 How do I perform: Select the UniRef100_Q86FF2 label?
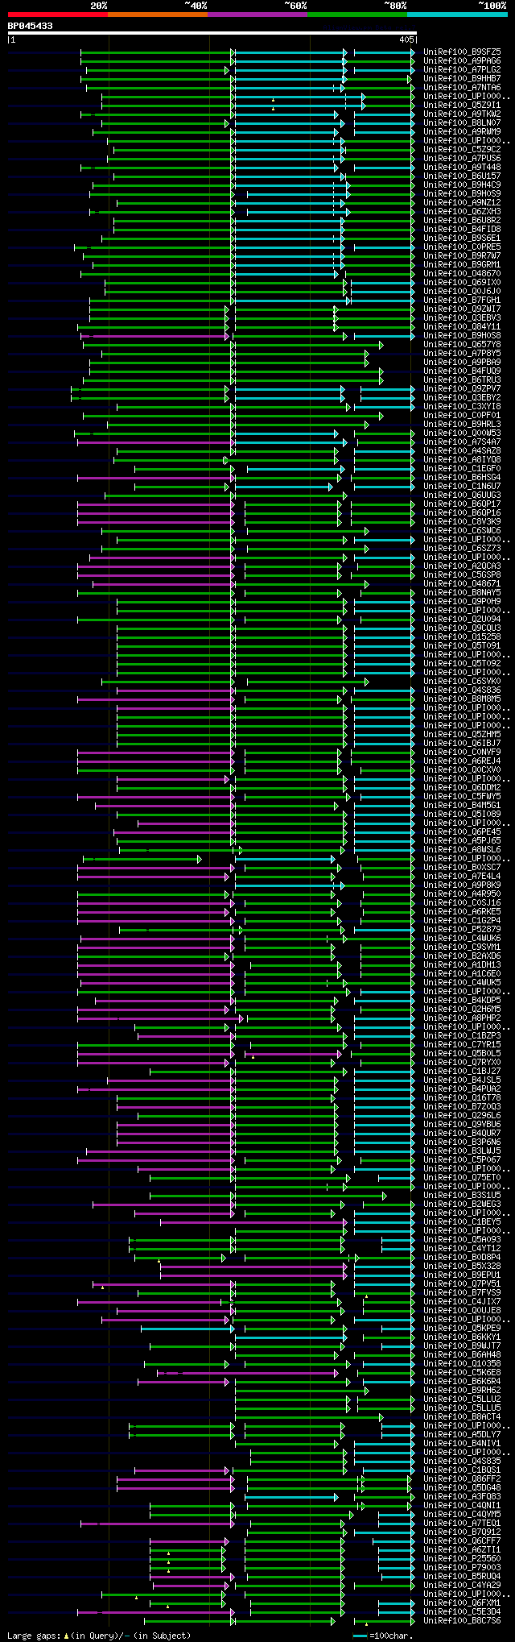click(462, 1478)
